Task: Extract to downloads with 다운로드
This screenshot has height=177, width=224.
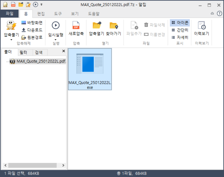Action: coord(32,30)
